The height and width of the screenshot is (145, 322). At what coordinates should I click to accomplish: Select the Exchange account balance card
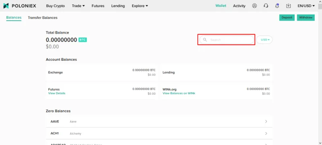coord(102,72)
